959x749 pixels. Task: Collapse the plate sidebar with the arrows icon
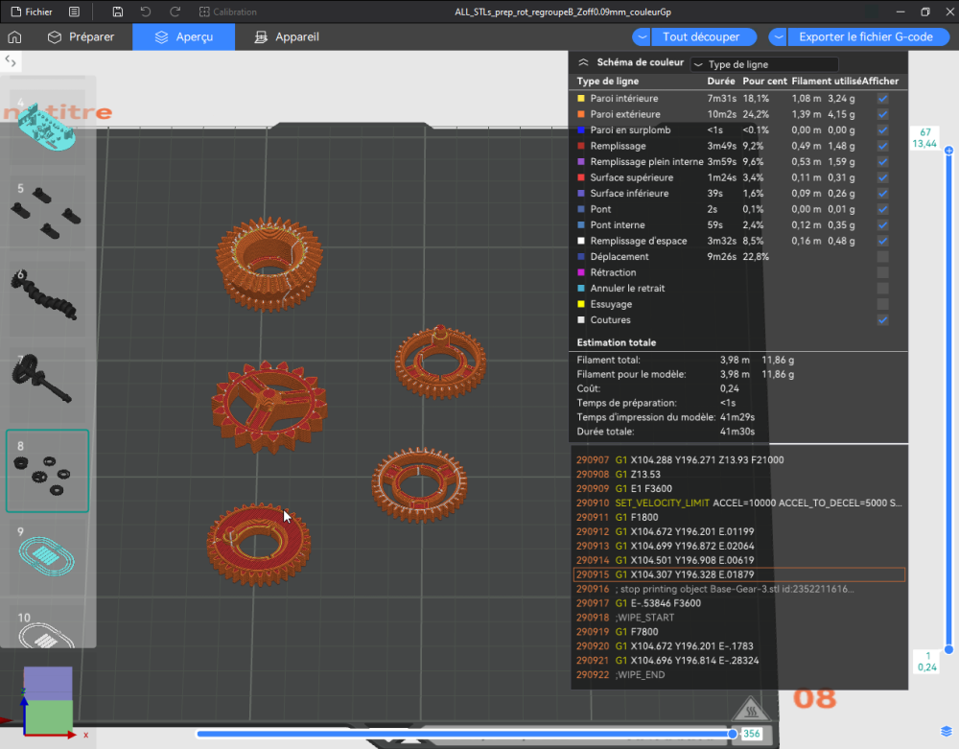[x=11, y=60]
